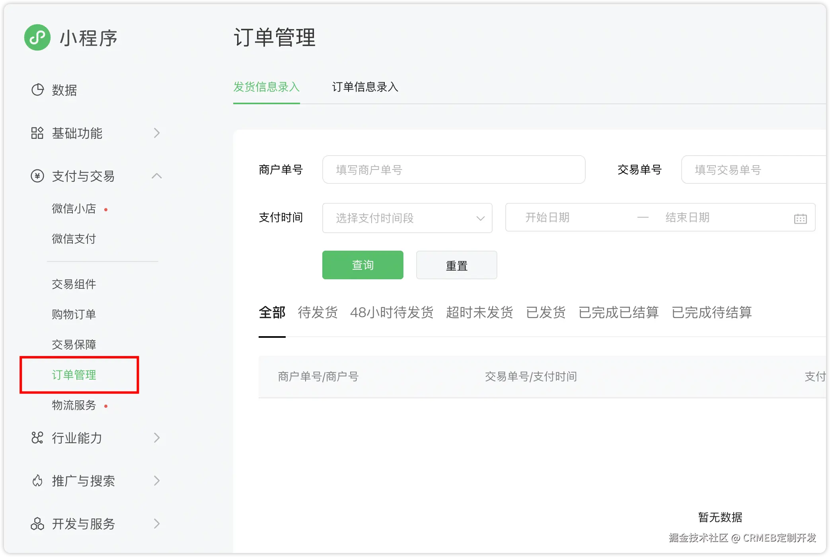Focus the 填写商户单号 input field

coord(454,170)
